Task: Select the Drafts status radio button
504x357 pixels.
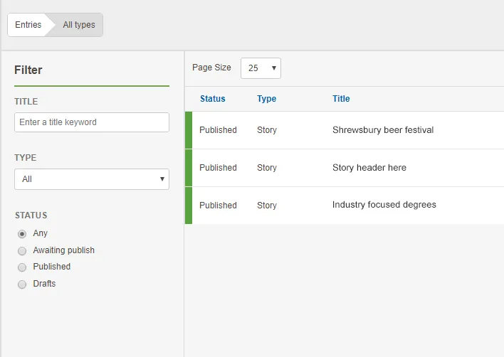Action: [x=22, y=284]
